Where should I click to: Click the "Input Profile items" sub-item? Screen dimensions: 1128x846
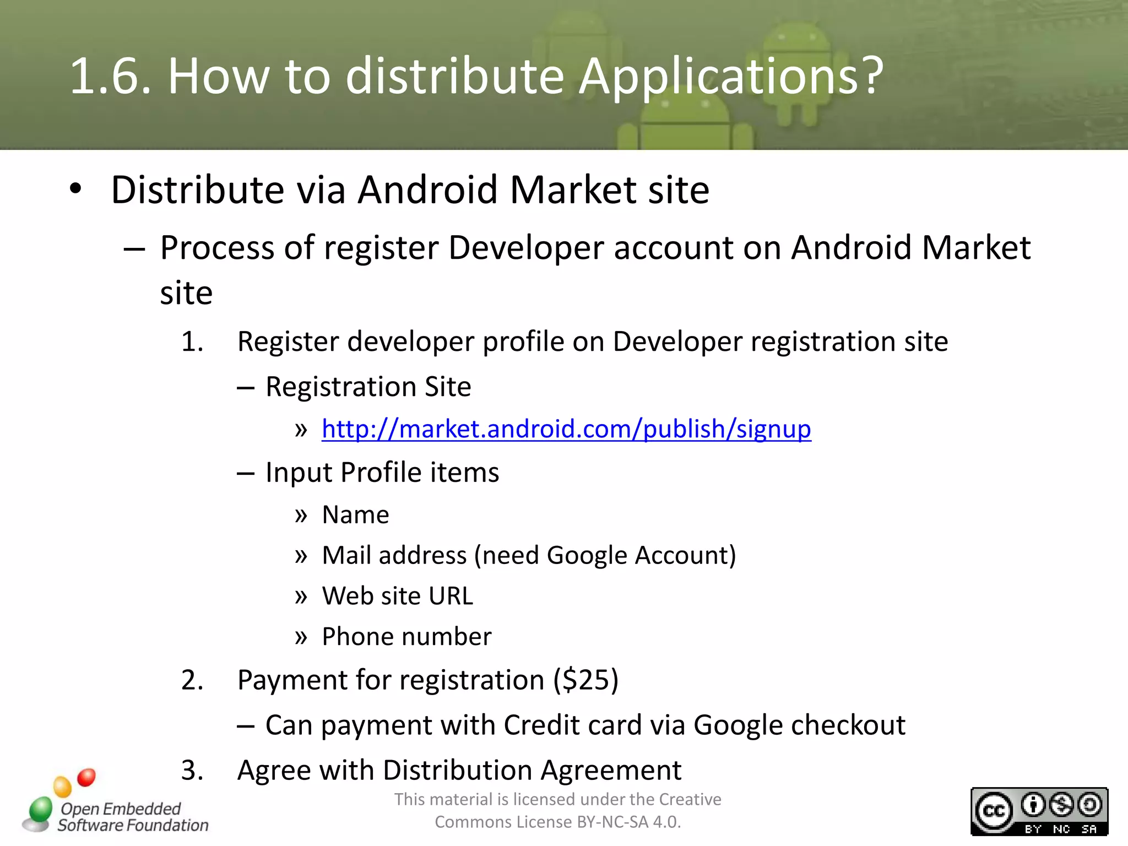(x=382, y=473)
